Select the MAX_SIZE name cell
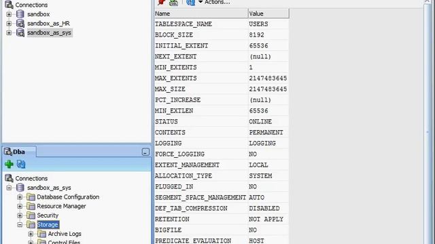435x244 pixels. pos(201,89)
